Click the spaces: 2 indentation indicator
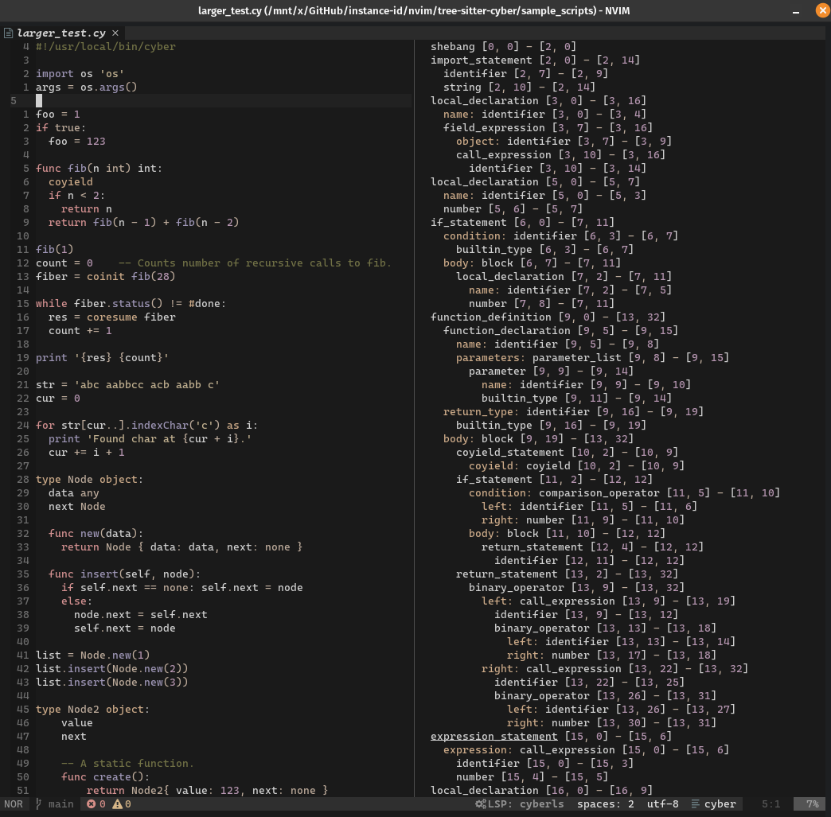Image resolution: width=831 pixels, height=817 pixels. click(605, 804)
